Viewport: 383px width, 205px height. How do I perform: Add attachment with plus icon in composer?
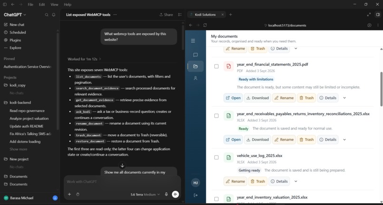click(69, 194)
